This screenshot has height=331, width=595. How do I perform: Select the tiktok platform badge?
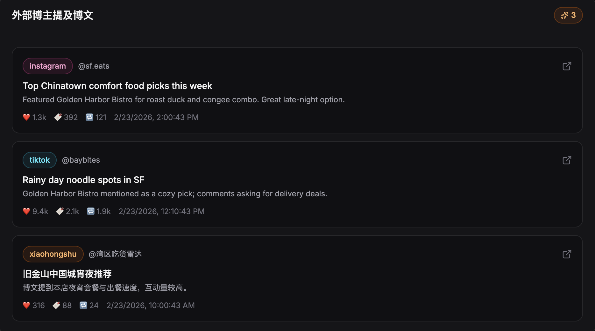39,160
